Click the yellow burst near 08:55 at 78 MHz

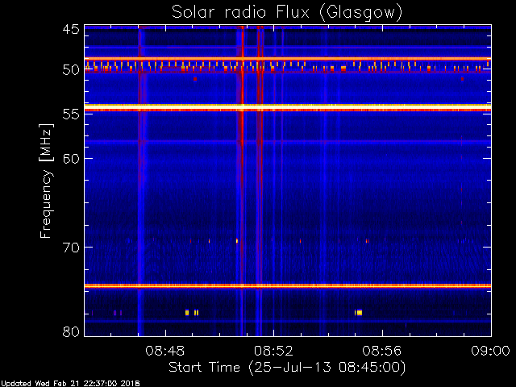point(359,313)
